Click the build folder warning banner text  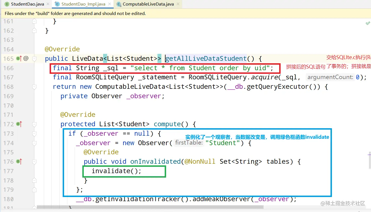[x=75, y=13]
